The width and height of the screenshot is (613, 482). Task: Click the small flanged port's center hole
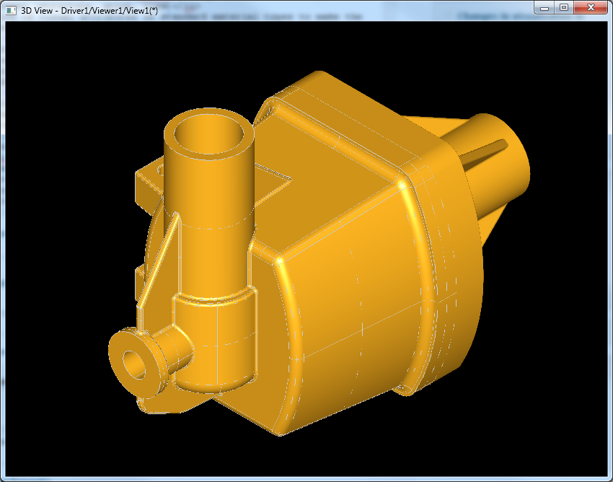135,364
